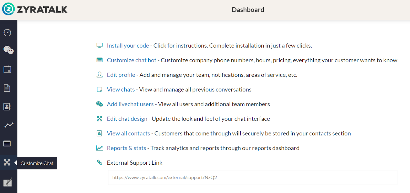Viewport: 410px width, 193px height.
Task: Open the list/chat bot sidebar icon
Action: pos(7,144)
